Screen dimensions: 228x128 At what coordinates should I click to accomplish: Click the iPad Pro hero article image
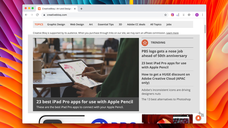[86, 68]
